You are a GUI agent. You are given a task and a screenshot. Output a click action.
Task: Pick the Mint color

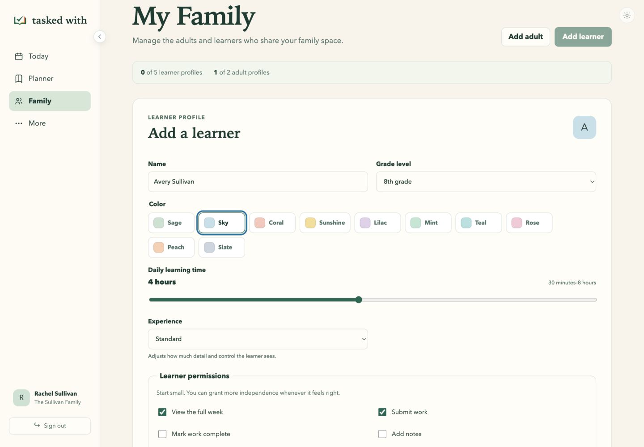[428, 223]
